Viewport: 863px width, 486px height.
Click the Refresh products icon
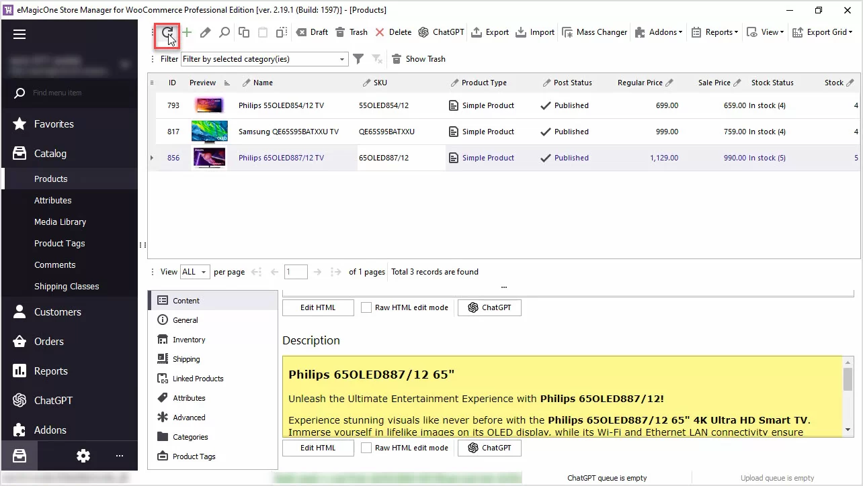(x=167, y=32)
